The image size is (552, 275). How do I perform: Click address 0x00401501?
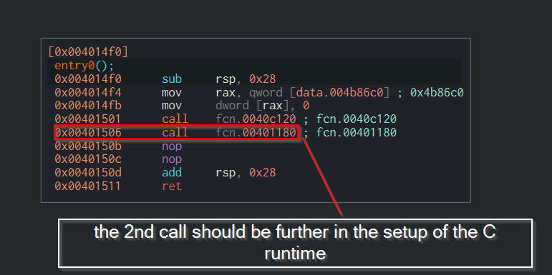click(x=88, y=119)
